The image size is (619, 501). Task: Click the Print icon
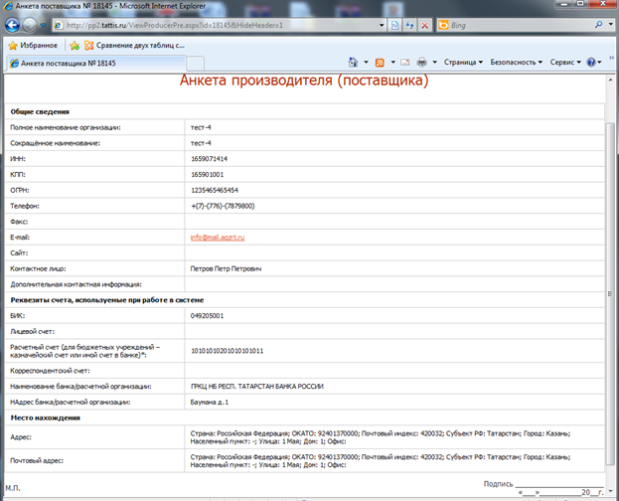(x=422, y=62)
